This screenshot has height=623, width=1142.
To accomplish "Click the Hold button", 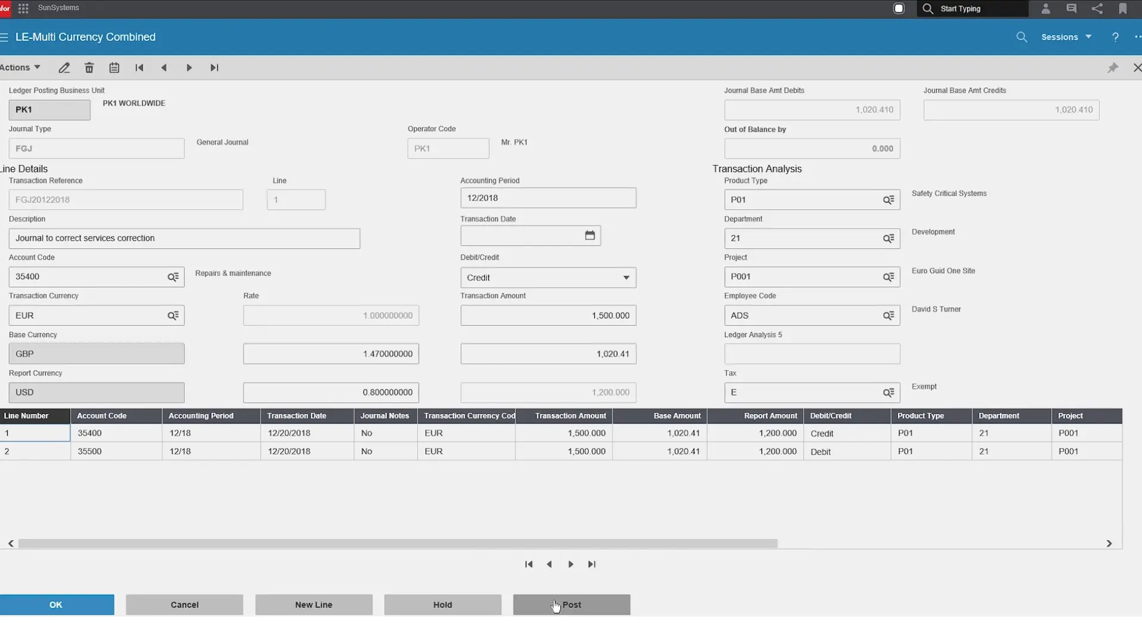I will (442, 605).
